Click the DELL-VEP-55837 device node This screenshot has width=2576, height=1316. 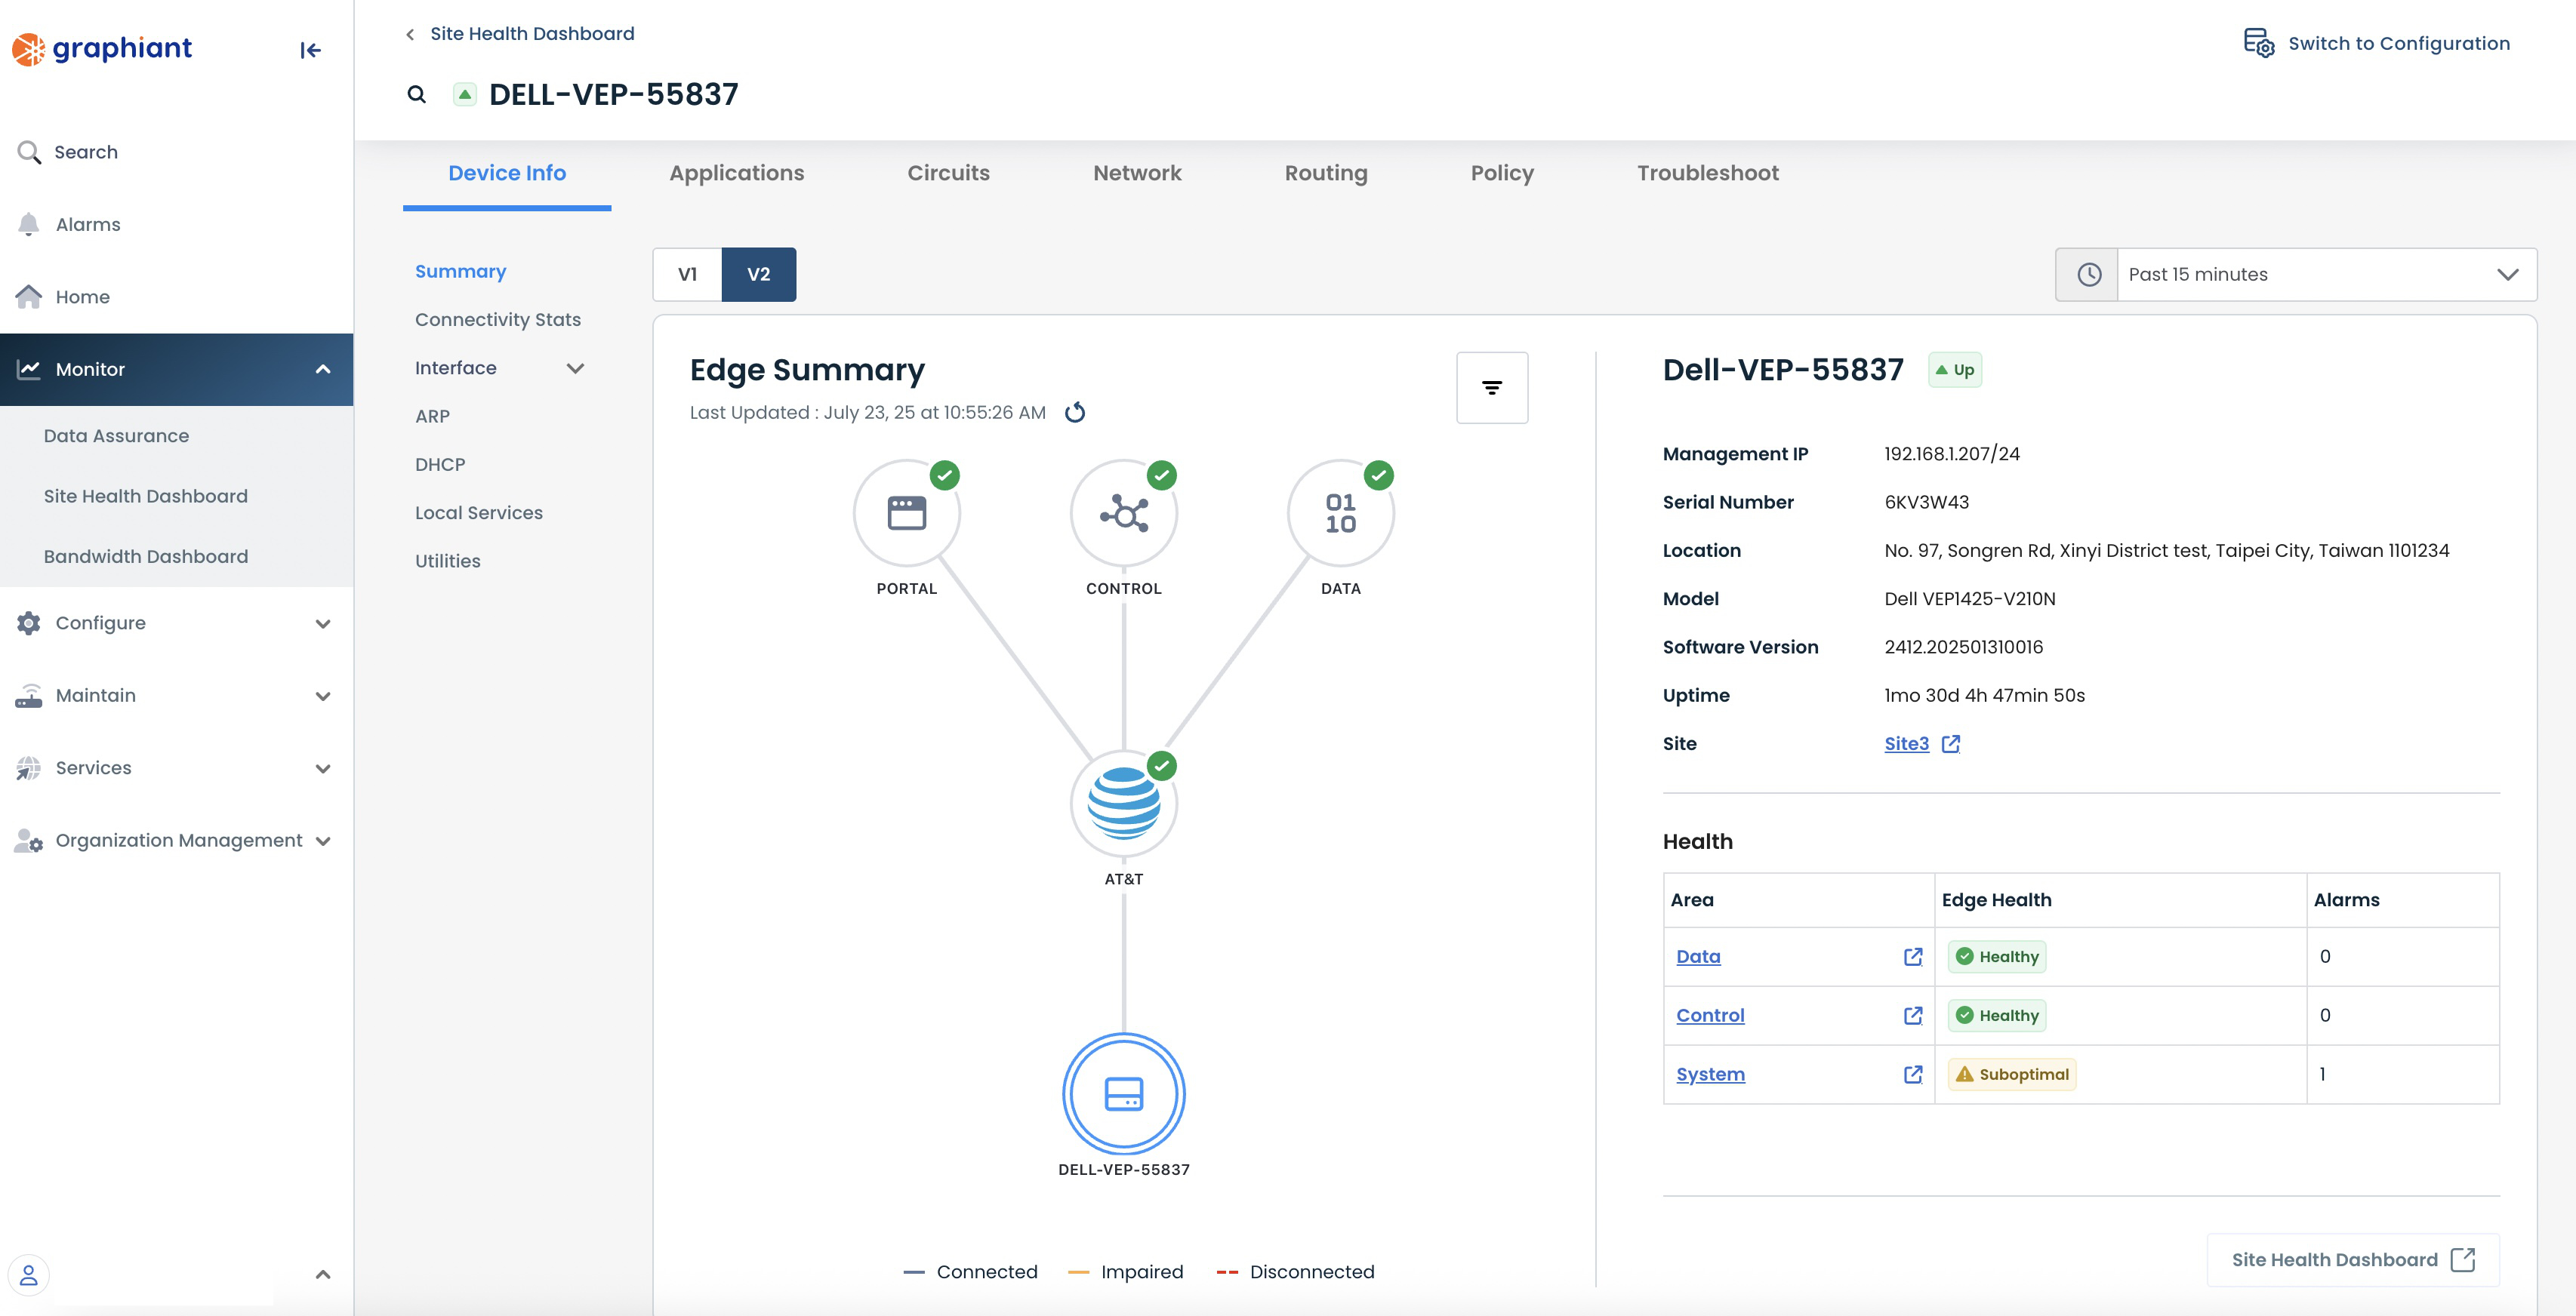tap(1124, 1094)
